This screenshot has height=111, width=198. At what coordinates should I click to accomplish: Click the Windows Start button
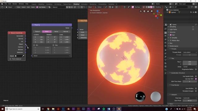[2, 109]
